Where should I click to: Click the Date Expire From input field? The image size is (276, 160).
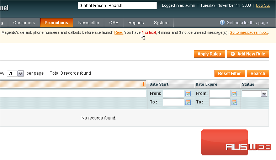219,94
